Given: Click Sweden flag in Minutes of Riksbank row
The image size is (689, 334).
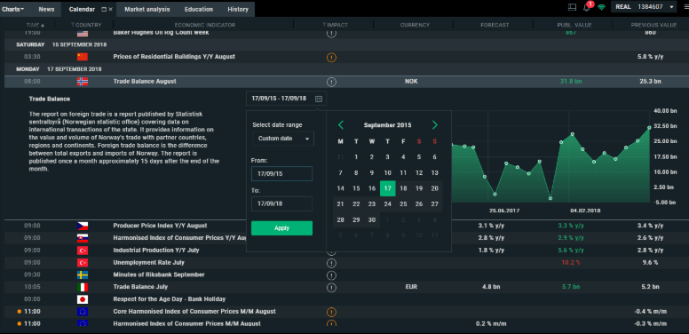Looking at the screenshot, I should 83,275.
